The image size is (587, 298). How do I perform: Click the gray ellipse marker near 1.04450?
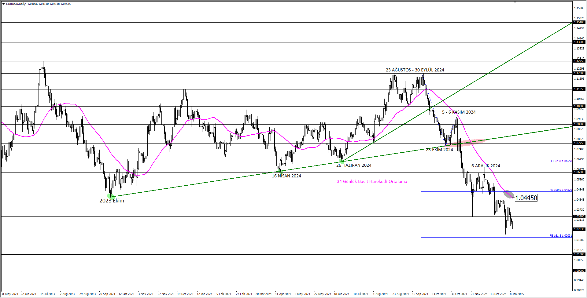509,194
